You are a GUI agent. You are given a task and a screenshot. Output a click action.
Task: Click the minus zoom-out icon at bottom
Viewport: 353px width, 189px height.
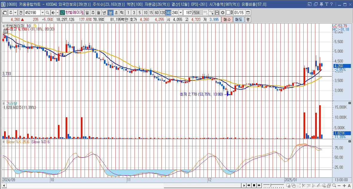click(x=339, y=185)
